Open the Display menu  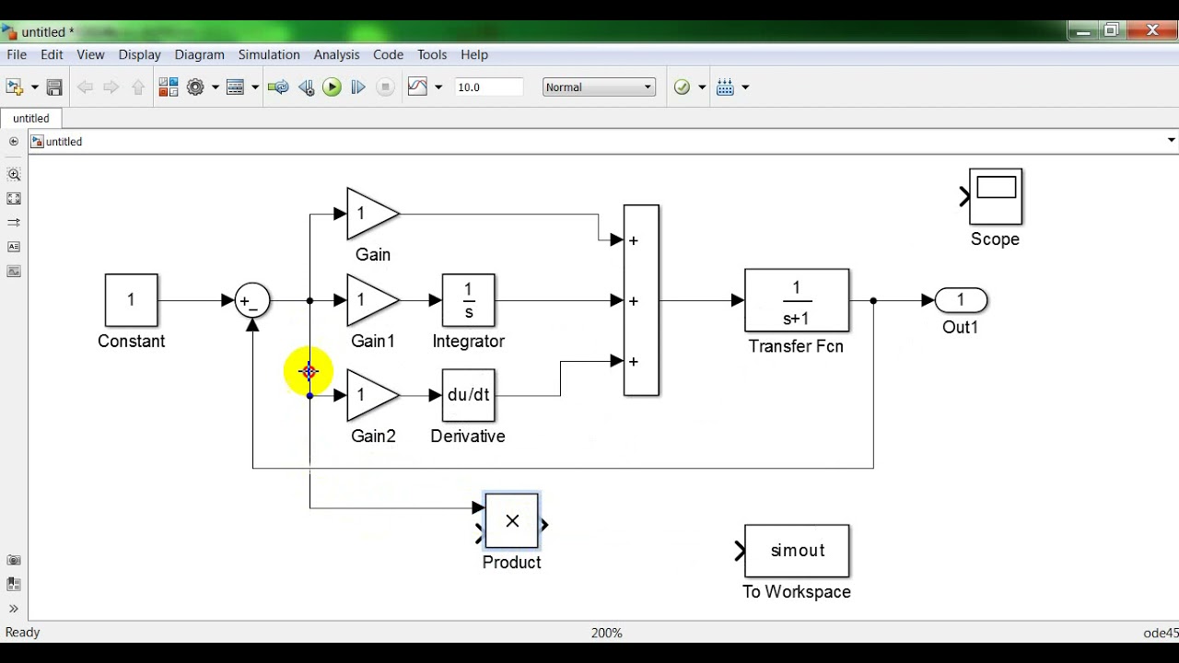140,55
